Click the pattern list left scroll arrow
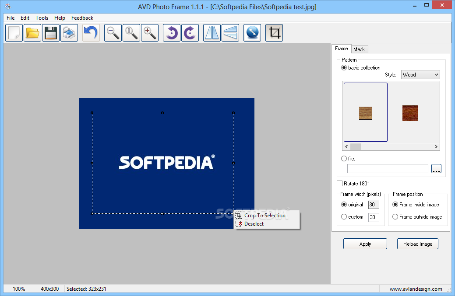 (x=346, y=147)
